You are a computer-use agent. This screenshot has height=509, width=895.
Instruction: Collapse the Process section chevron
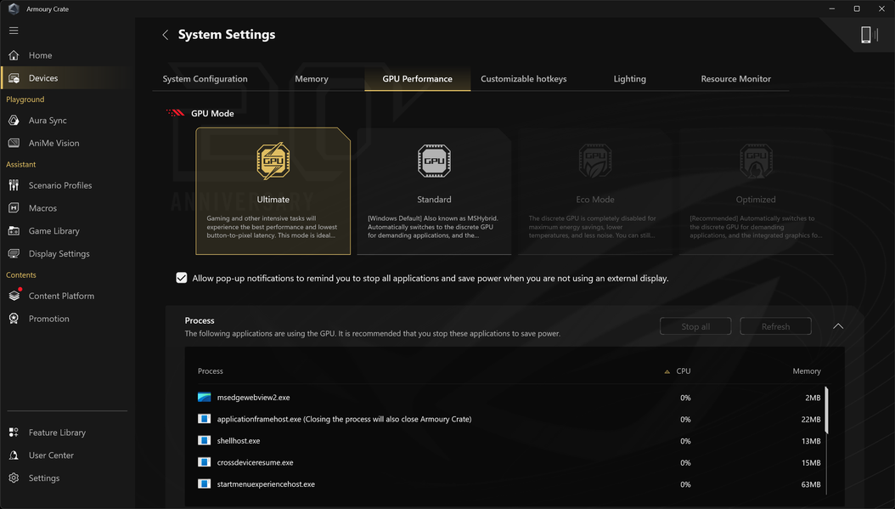838,326
